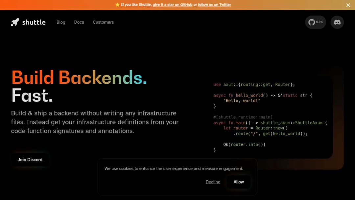This screenshot has width=355, height=200.
Task: Click the 'let router = Router::new()' code line
Action: pos(255,128)
